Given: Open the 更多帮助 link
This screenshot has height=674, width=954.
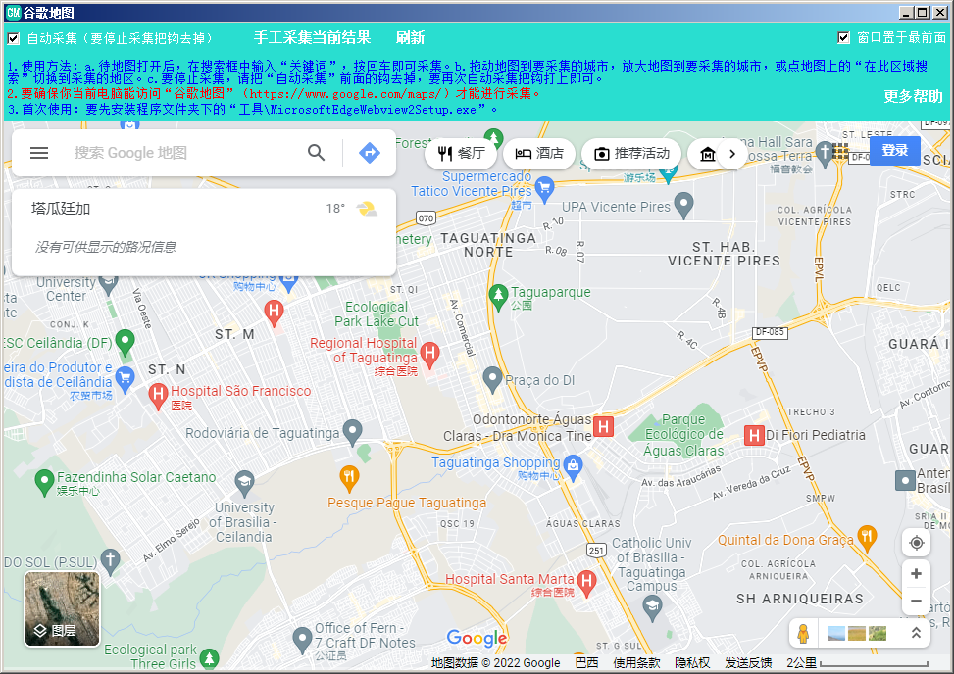Looking at the screenshot, I should pos(913,97).
